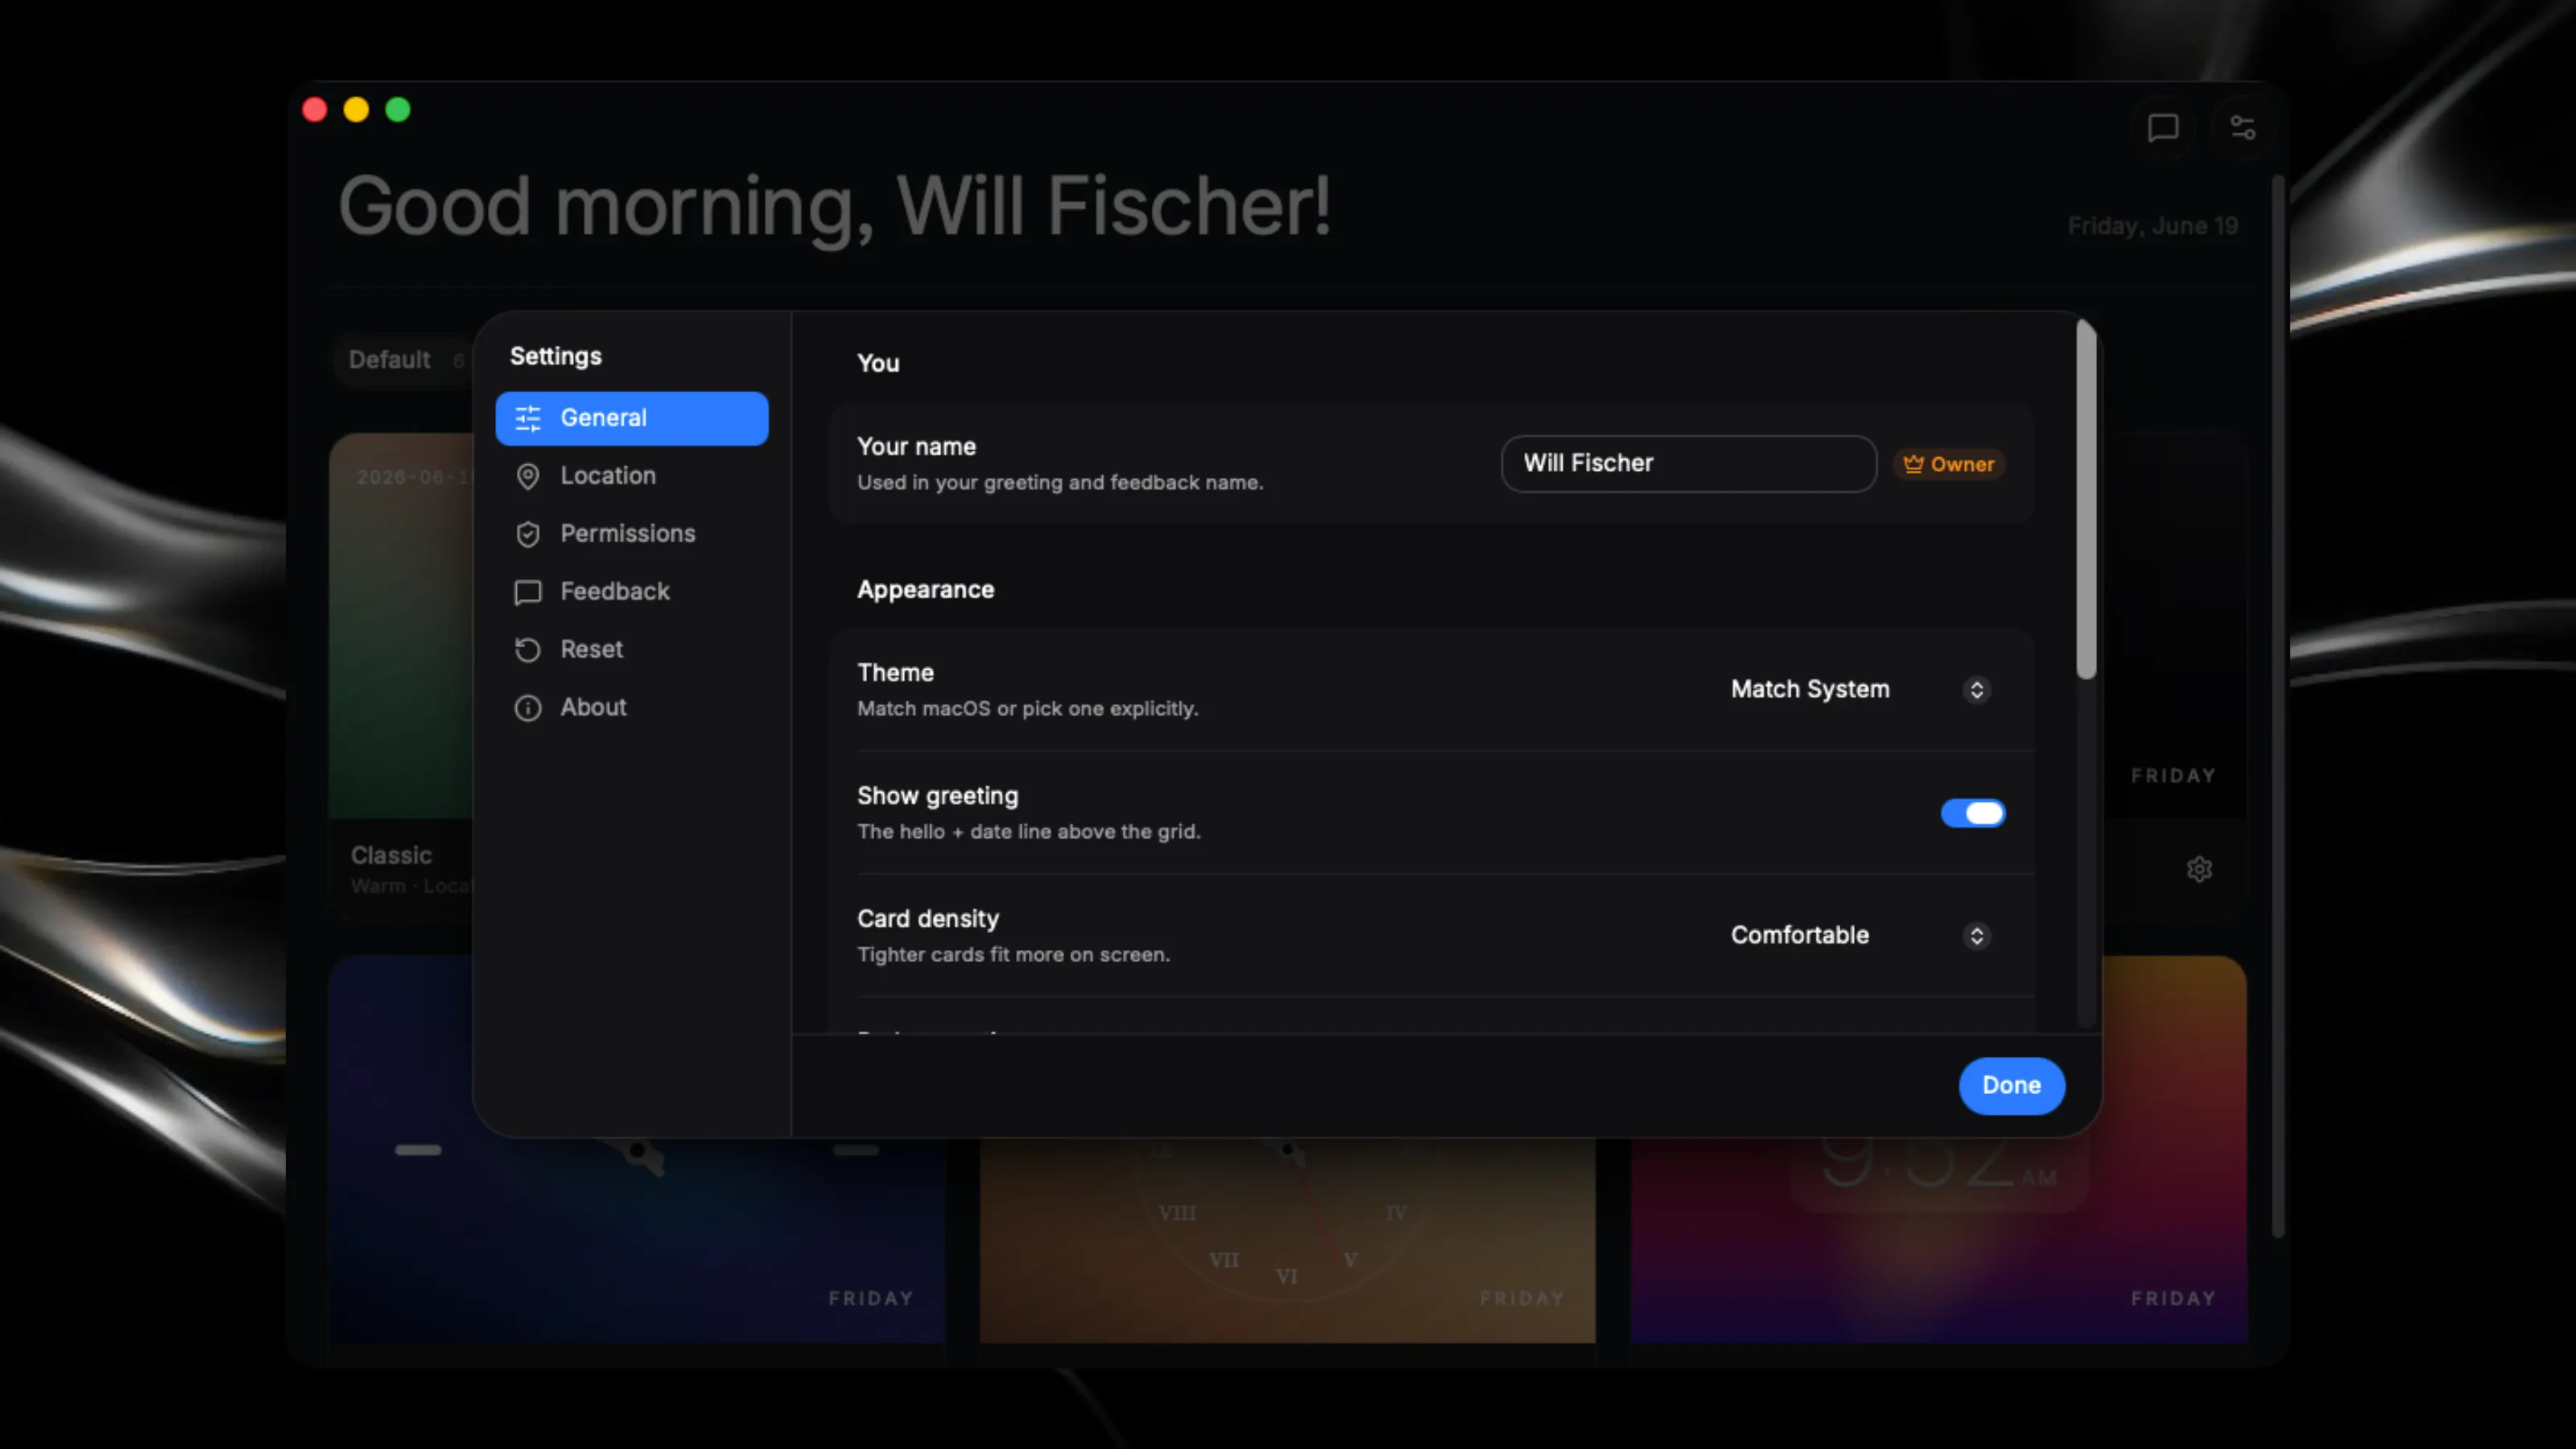Viewport: 2576px width, 1449px height.
Task: Click the amber roman numeral clock card
Action: (x=1288, y=1240)
